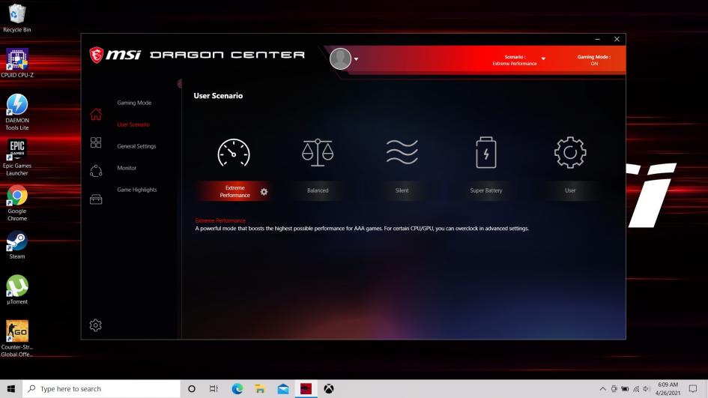This screenshot has width=708, height=398.
Task: Click the red Extreme Performance description title
Action: (220, 220)
